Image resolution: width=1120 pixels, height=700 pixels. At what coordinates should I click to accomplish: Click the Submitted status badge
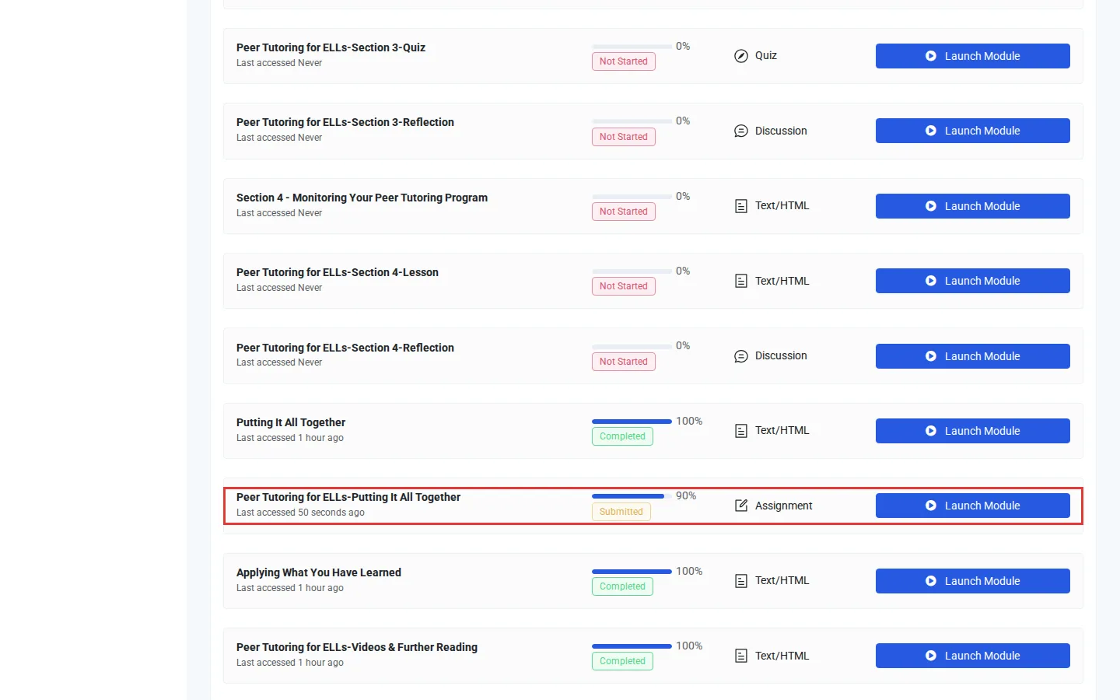click(621, 512)
